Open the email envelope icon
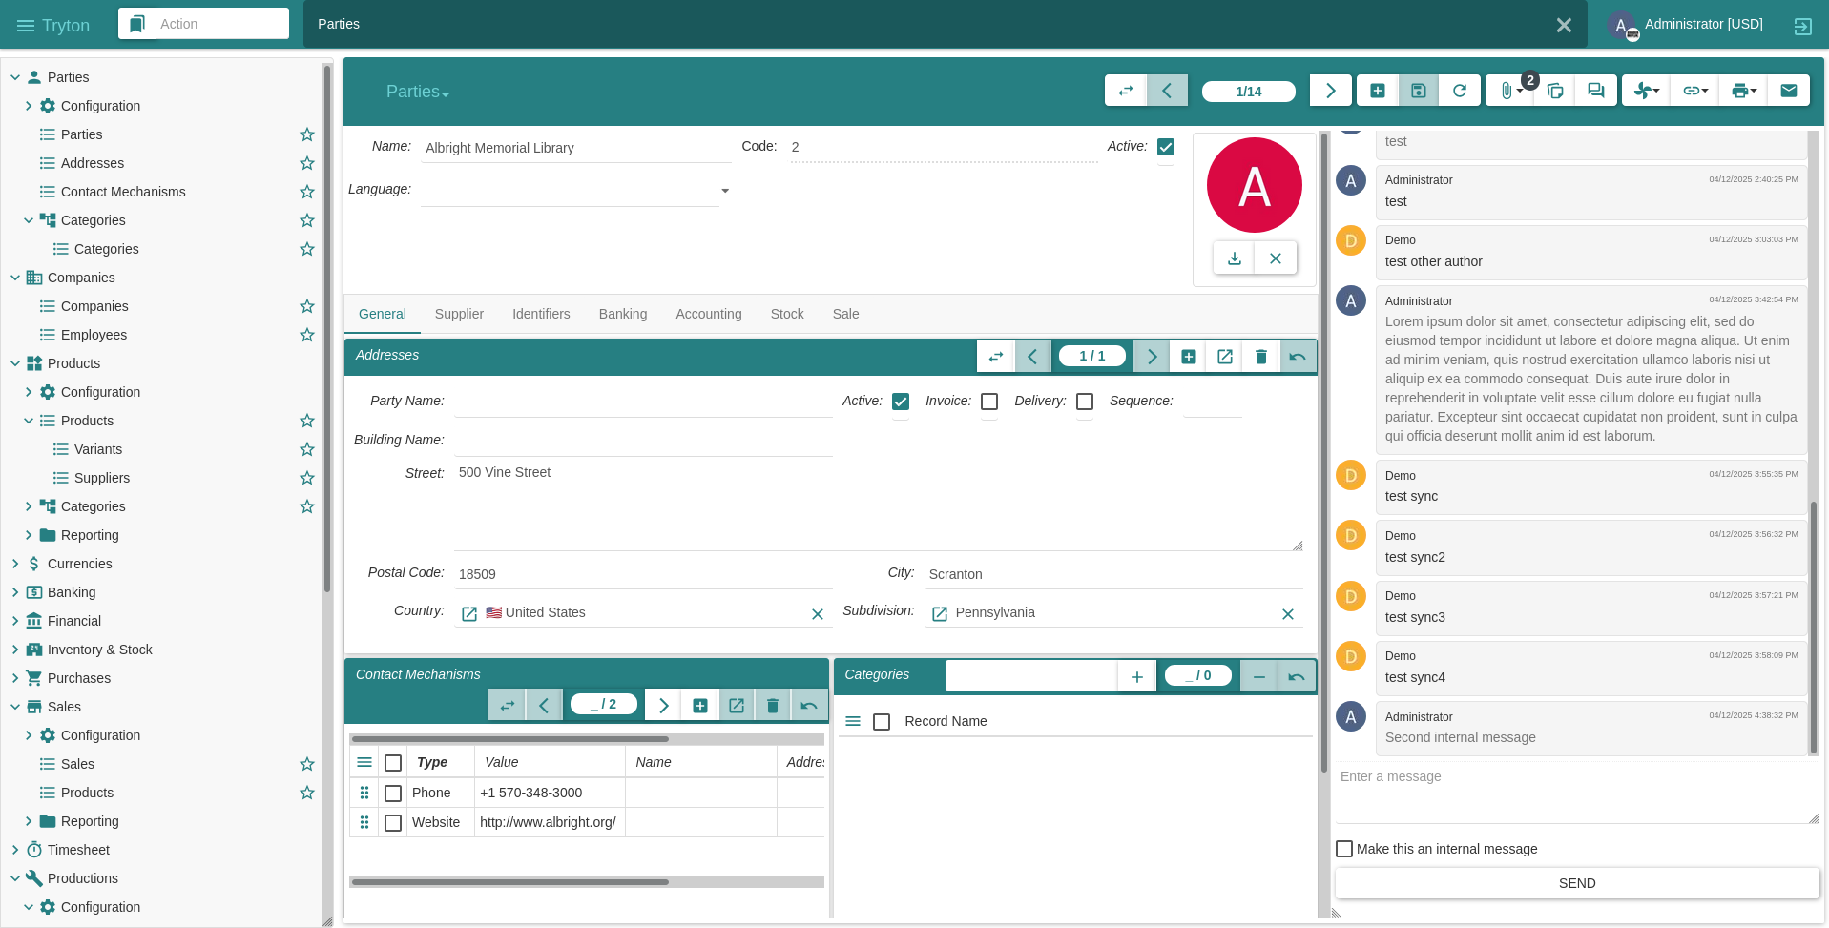Viewport: 1829px width, 928px height. coord(1788,91)
